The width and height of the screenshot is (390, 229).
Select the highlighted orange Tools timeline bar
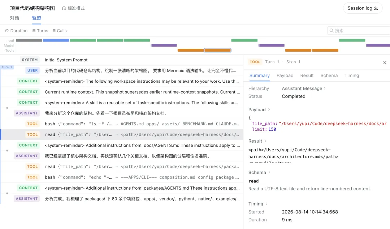[218, 50]
